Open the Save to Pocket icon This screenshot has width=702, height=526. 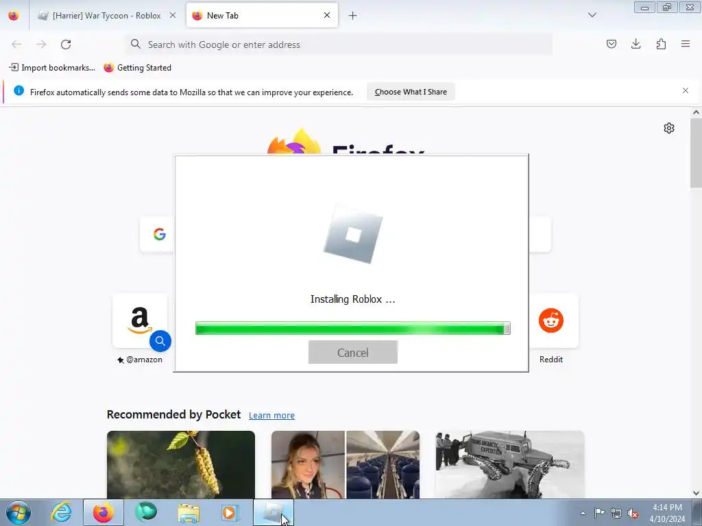coord(611,44)
